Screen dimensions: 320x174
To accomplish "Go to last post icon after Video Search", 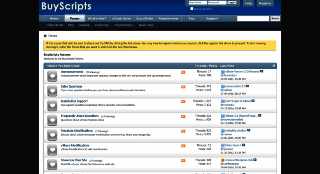I will tap(243, 145).
